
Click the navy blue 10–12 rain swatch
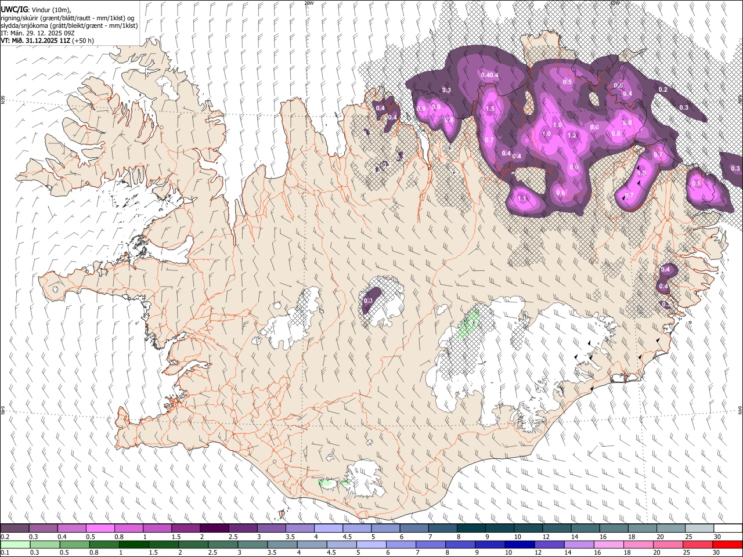pyautogui.click(x=520, y=544)
